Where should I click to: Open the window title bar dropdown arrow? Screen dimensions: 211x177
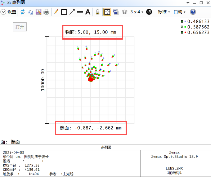click(188, 3)
